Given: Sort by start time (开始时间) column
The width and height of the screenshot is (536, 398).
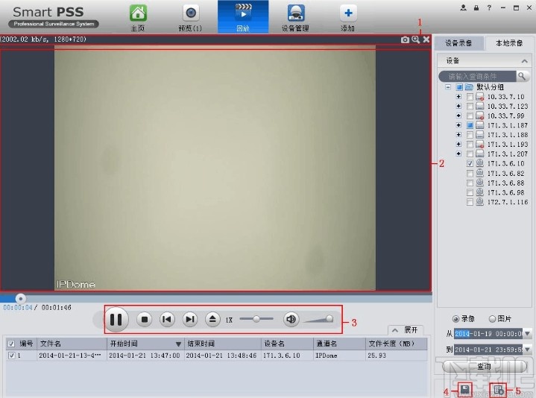Looking at the screenshot, I should coord(145,344).
